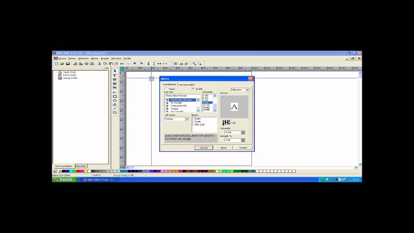Select the Picture tool in toolbox
Viewport: 414px width, 233px height.
pyautogui.click(x=115, y=83)
